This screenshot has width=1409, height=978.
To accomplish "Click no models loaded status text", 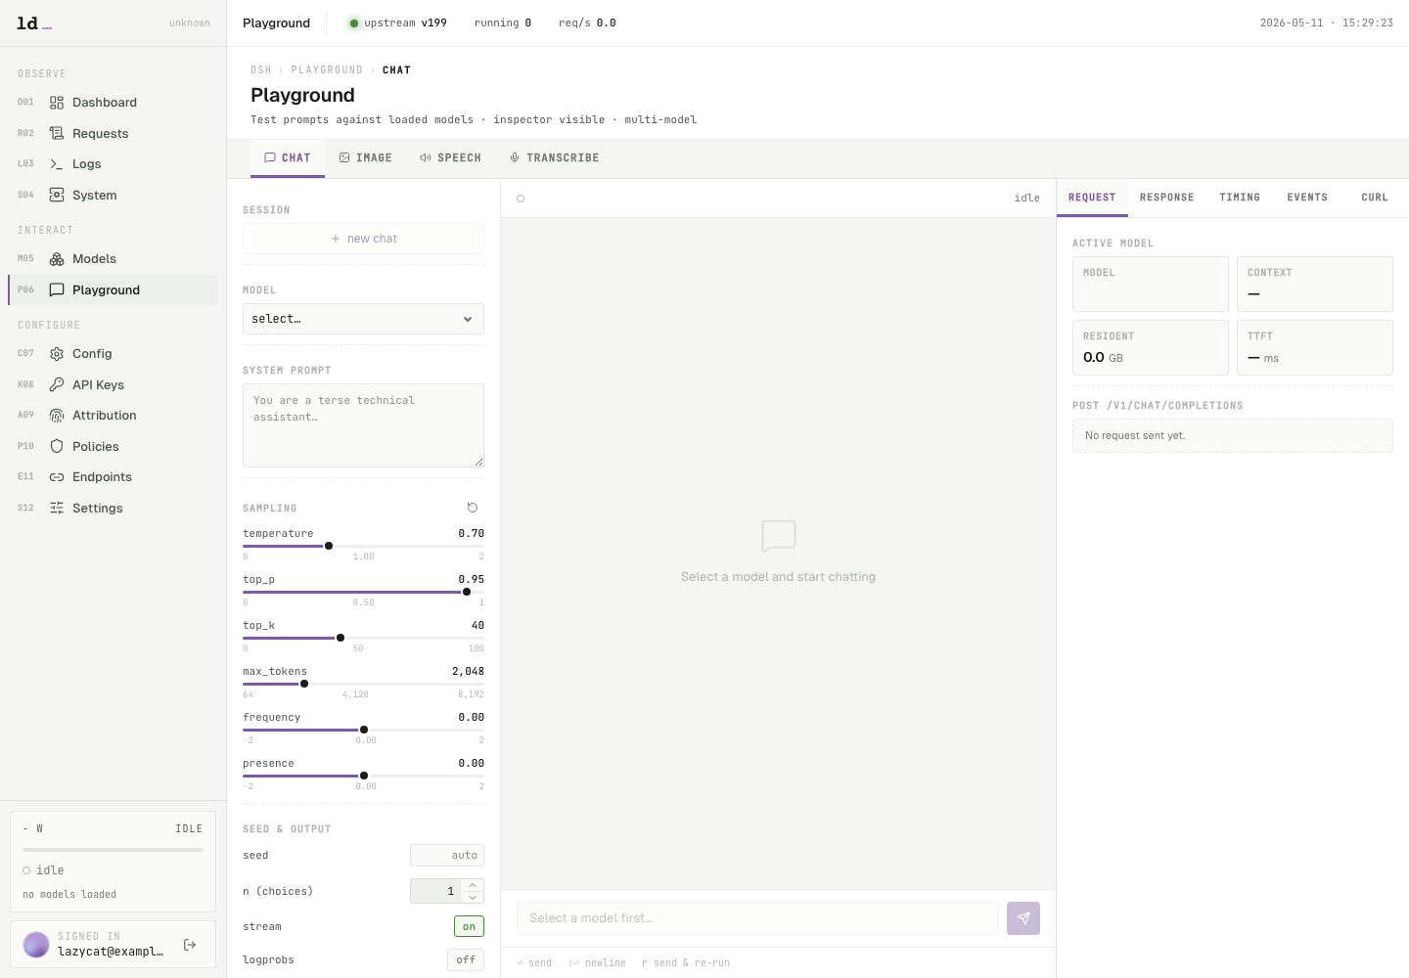I will [69, 895].
